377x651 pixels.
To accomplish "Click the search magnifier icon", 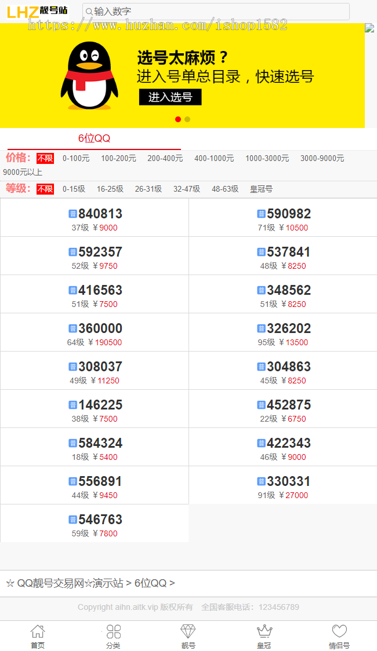I will (x=88, y=12).
